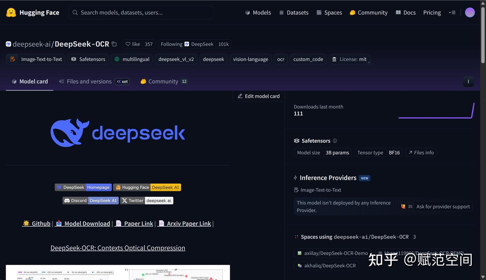Click the sidebar collapse control near the avatar
The width and height of the screenshot is (486, 280).
tap(452, 12)
